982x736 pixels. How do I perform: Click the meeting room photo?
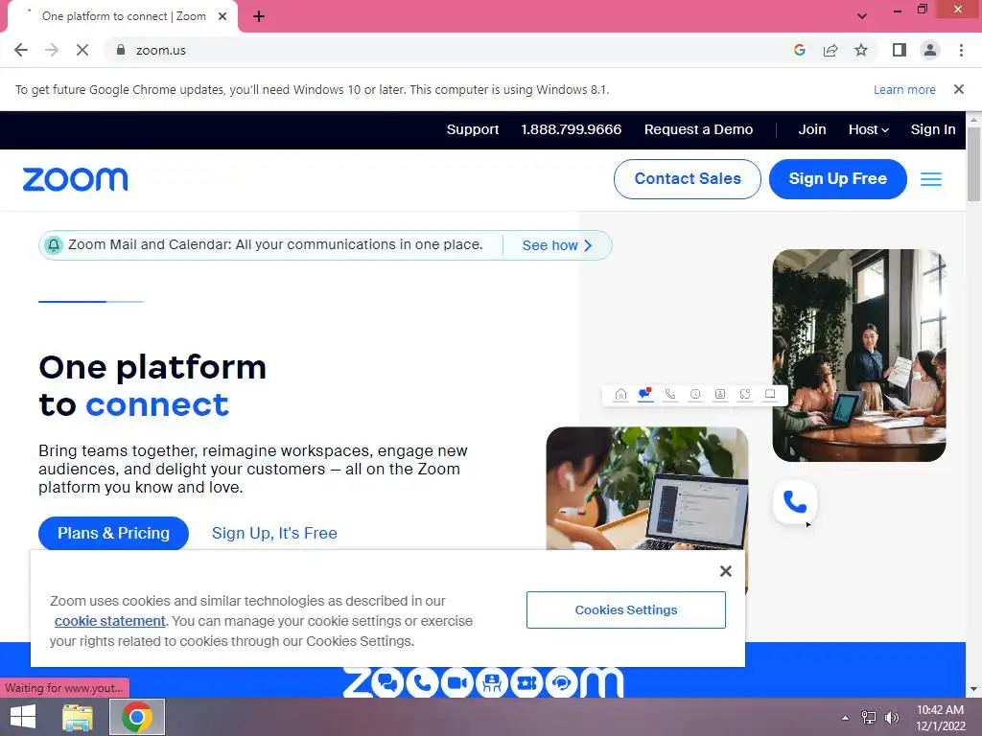coord(859,356)
